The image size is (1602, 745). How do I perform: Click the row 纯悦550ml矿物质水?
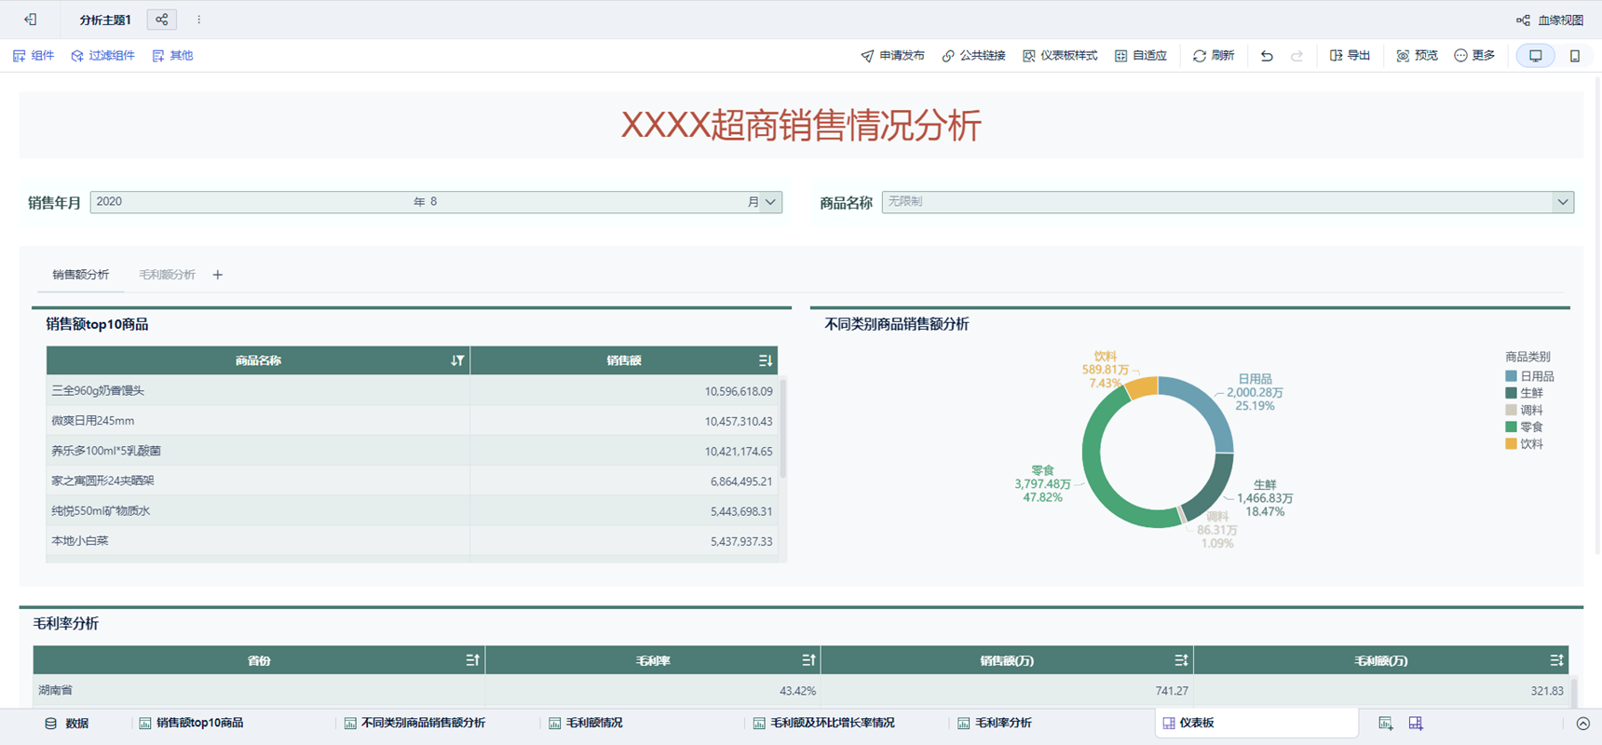pos(412,511)
